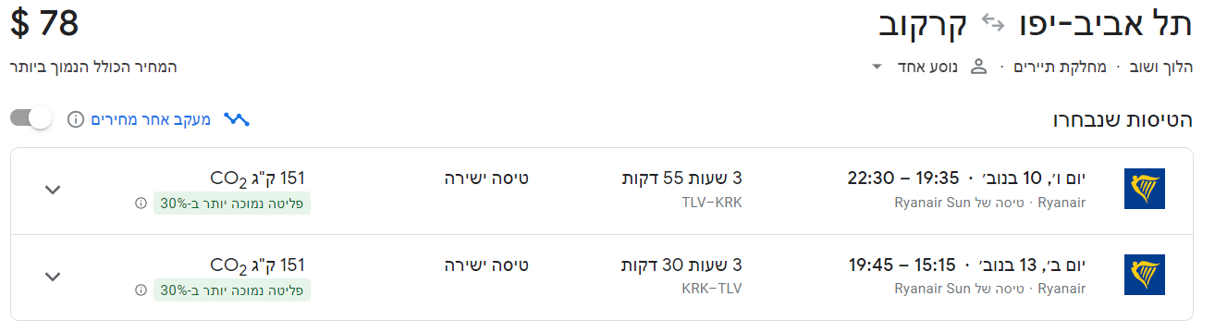Open the passenger count dropdown arrow

coord(877,68)
